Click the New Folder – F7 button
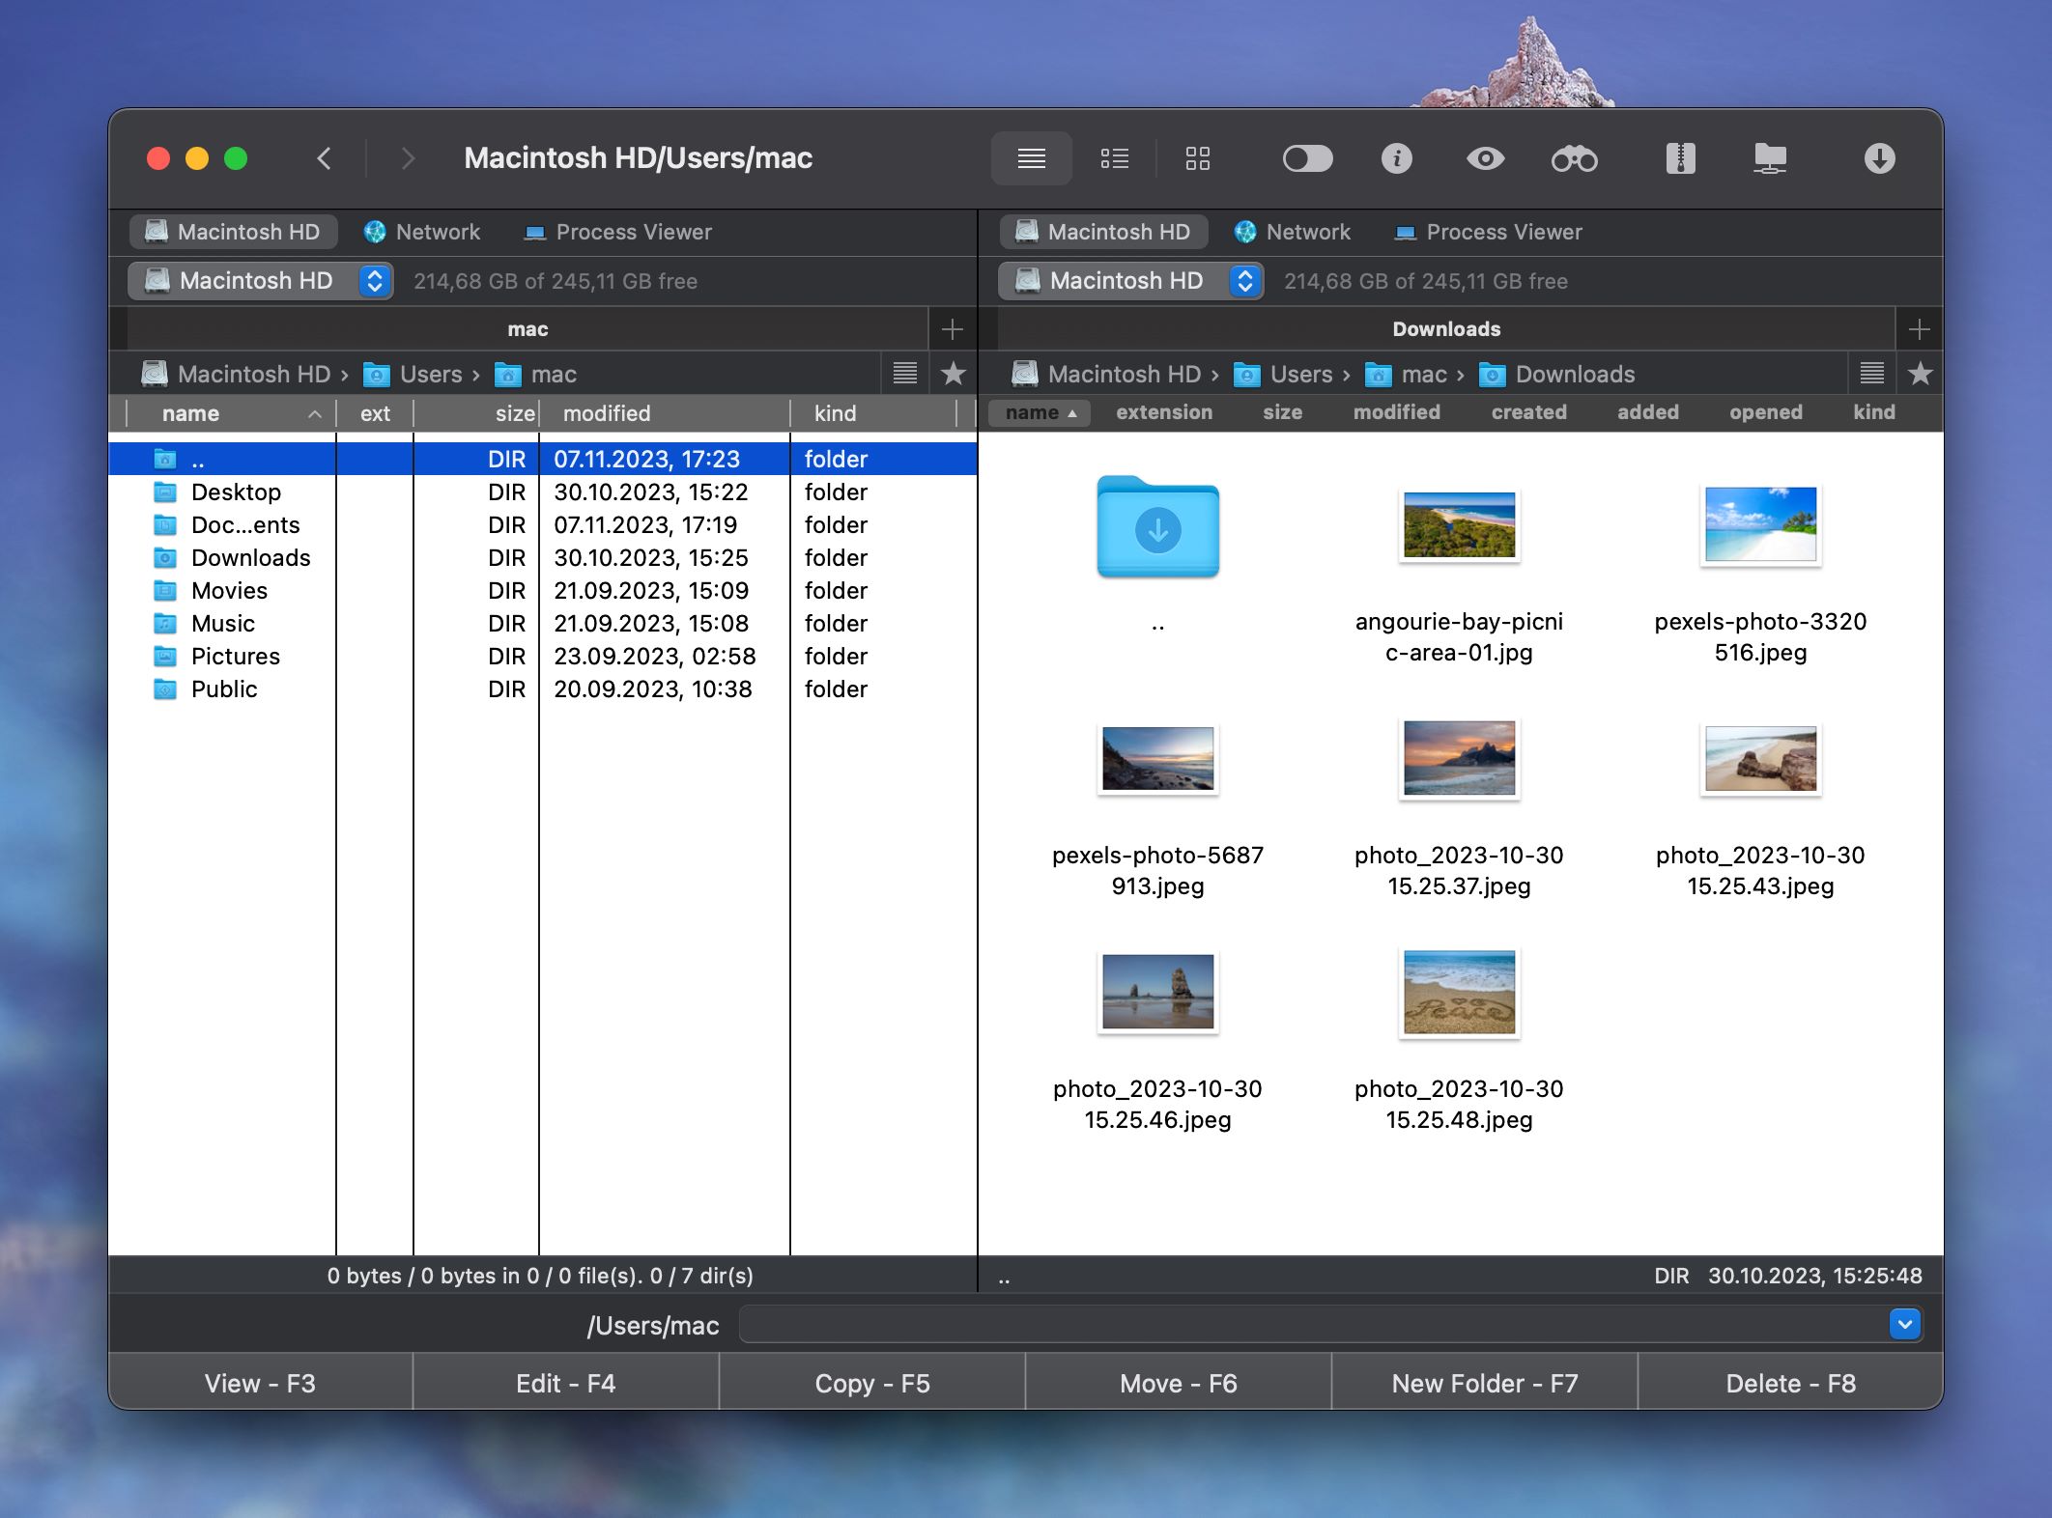 click(1484, 1381)
